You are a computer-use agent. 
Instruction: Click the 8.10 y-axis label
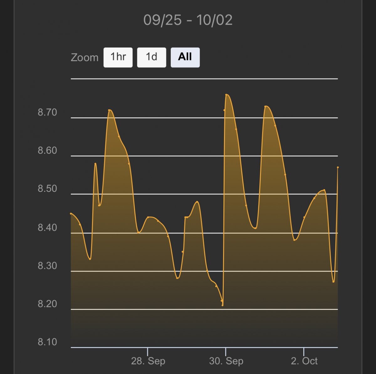[x=47, y=342]
